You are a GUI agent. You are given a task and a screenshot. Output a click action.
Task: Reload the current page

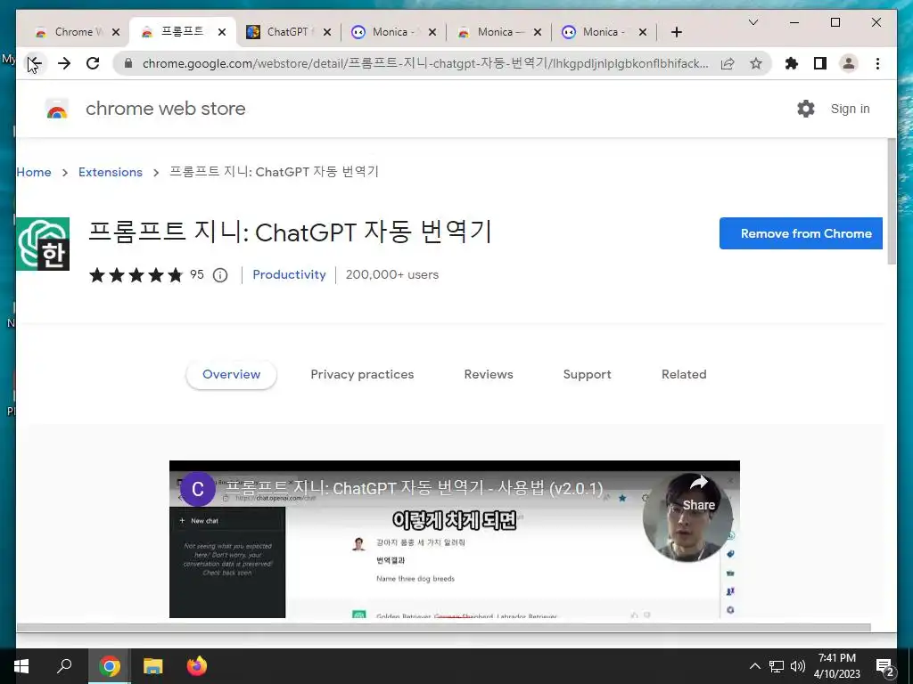[93, 63]
